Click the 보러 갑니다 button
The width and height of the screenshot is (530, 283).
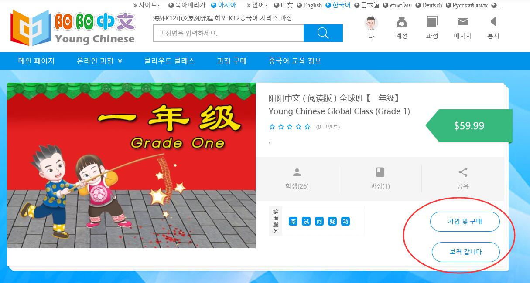click(466, 252)
